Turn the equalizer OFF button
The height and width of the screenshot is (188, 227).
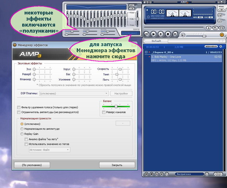pyautogui.click(x=131, y=5)
